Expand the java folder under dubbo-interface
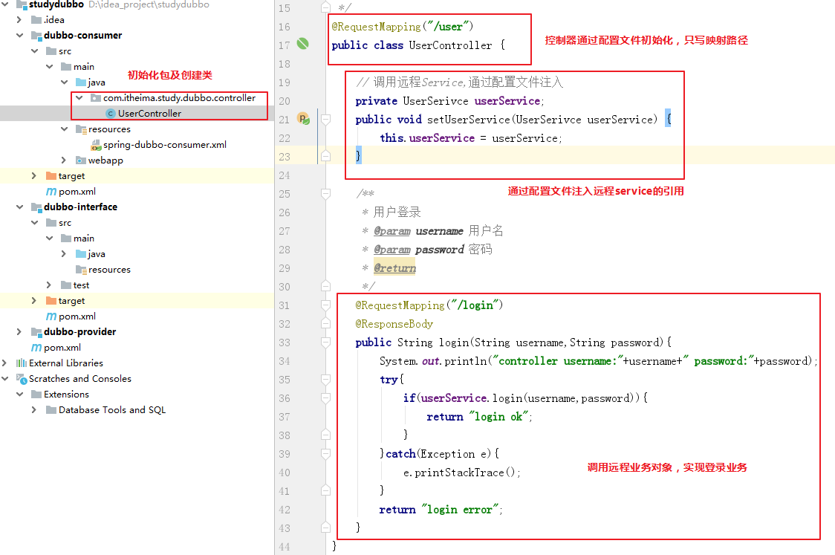The width and height of the screenshot is (835, 555). (x=64, y=254)
